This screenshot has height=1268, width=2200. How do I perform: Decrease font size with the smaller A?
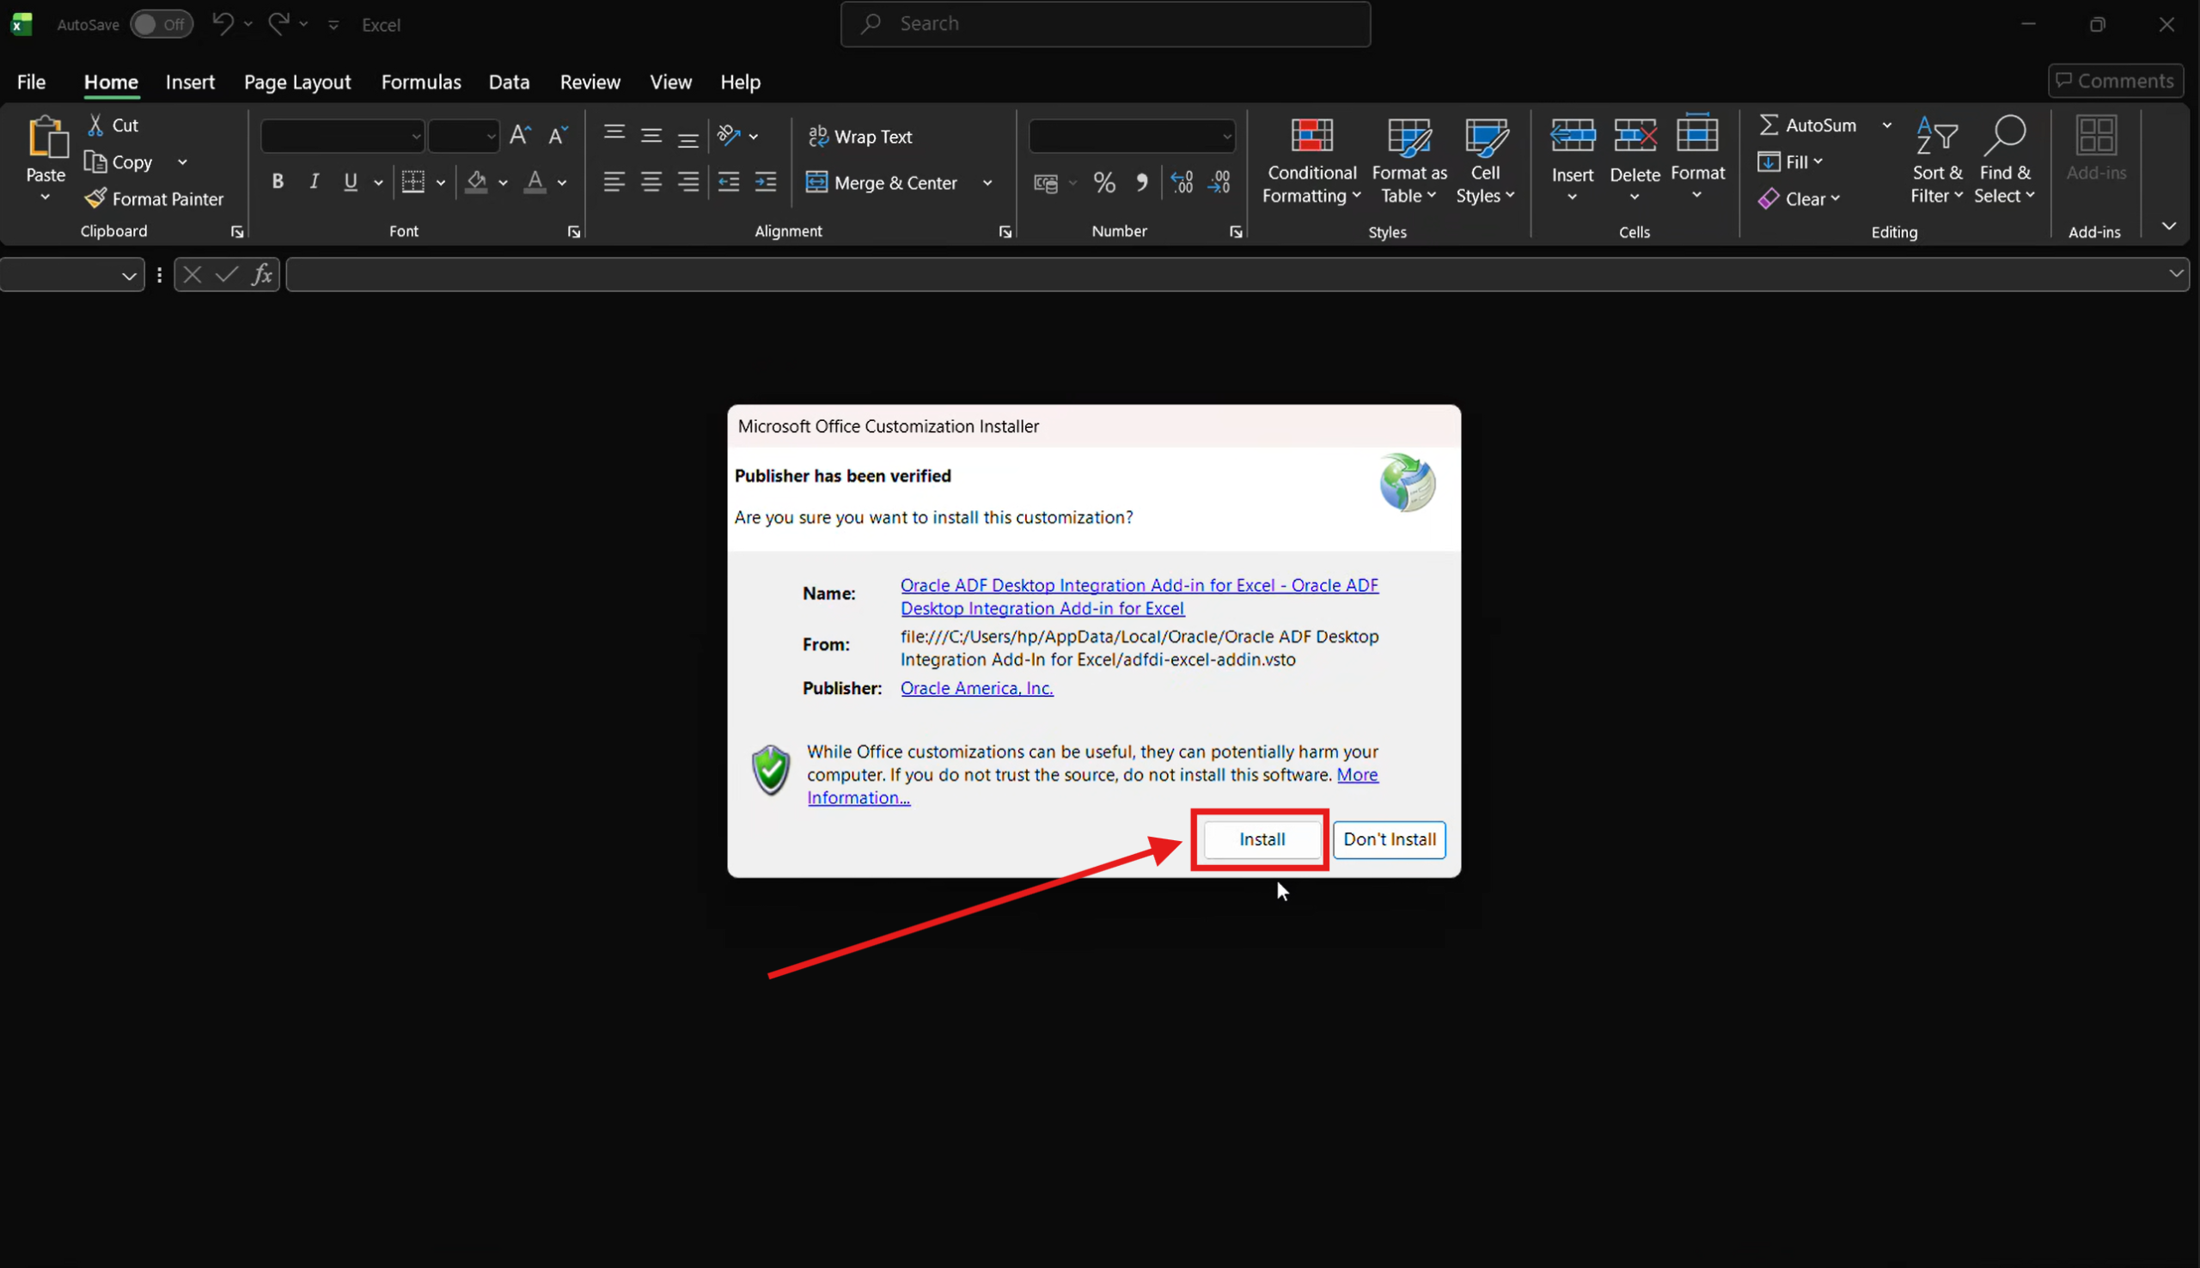(x=558, y=135)
